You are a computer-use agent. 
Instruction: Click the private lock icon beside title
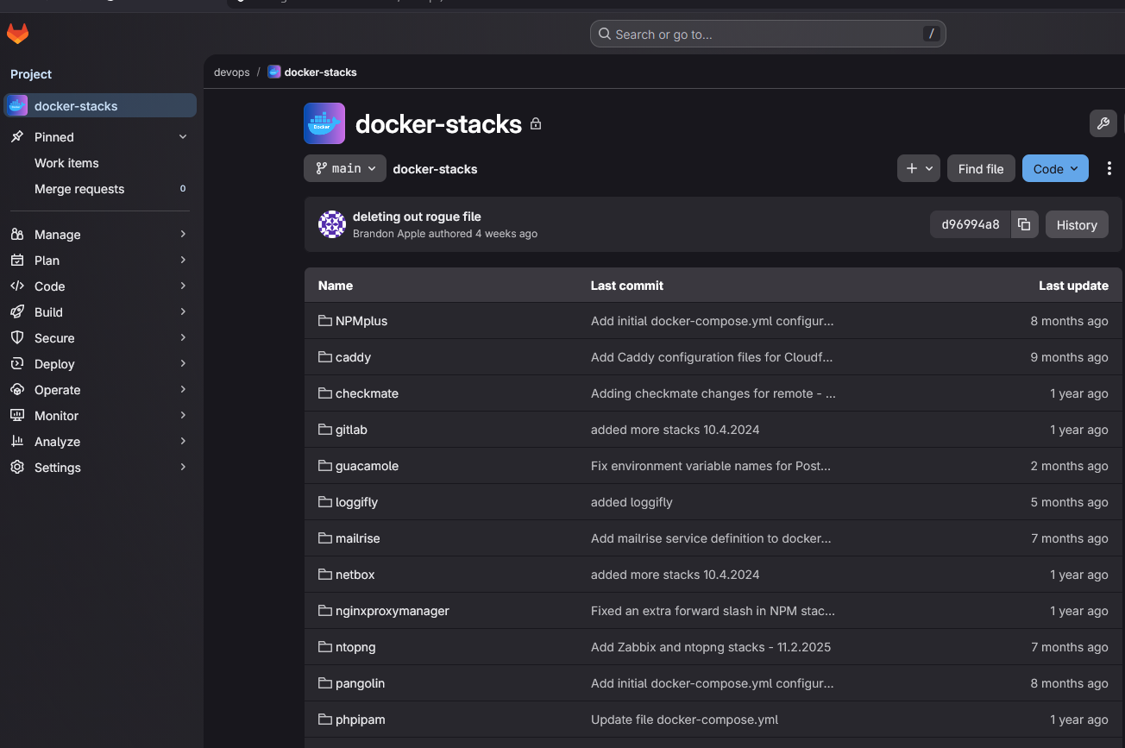point(536,124)
